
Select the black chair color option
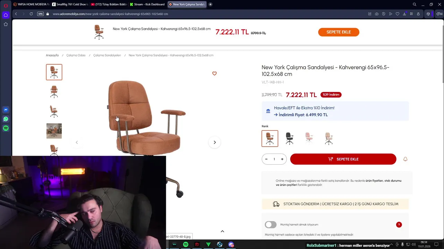(289, 138)
